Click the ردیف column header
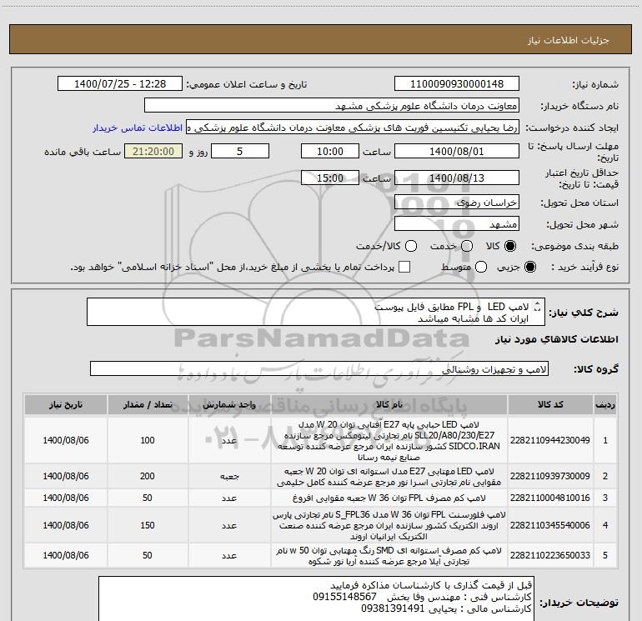The width and height of the screenshot is (642, 621). pyautogui.click(x=605, y=405)
